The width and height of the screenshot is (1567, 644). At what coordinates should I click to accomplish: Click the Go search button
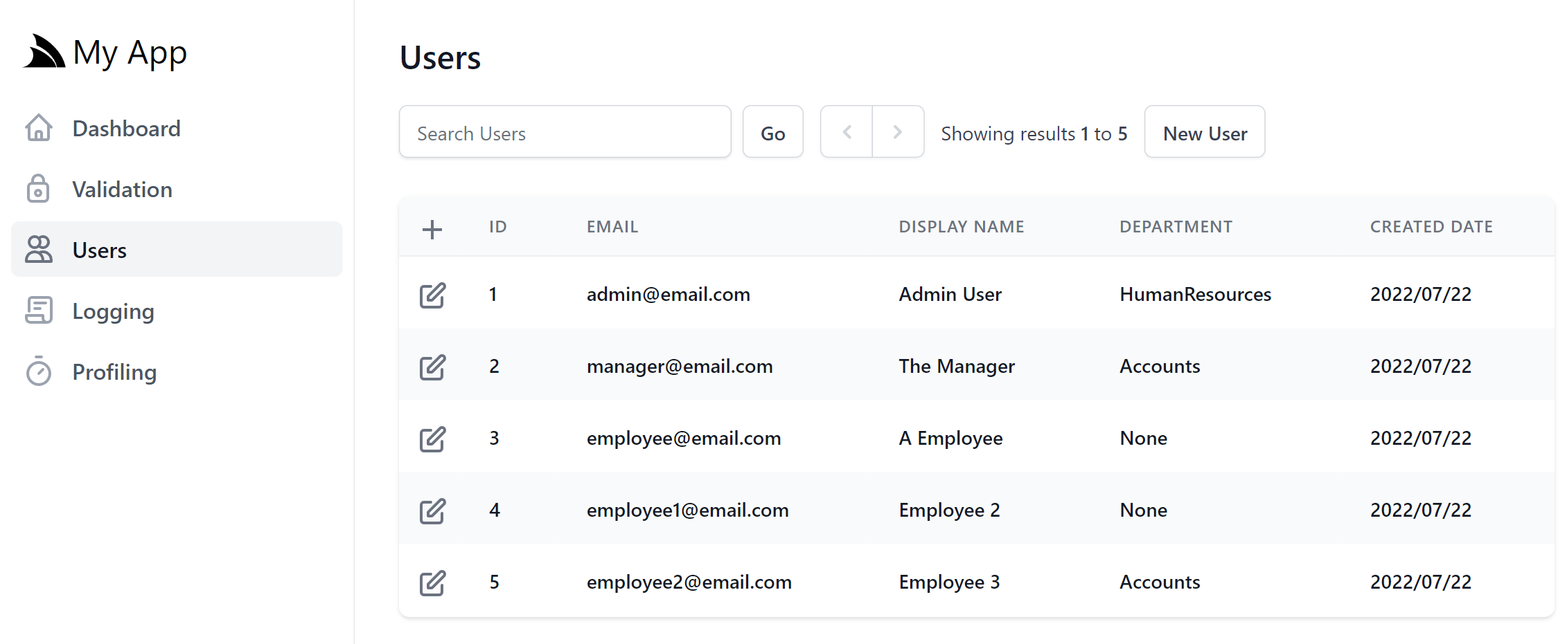(773, 131)
